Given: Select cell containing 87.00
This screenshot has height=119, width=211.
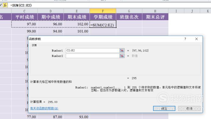Looking at the screenshot, I should tap(51, 117).
